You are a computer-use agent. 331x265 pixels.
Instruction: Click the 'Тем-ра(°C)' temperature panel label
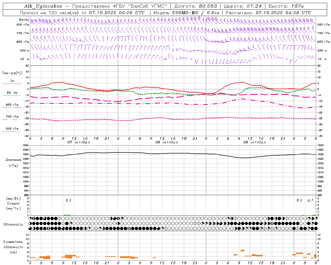12,73
